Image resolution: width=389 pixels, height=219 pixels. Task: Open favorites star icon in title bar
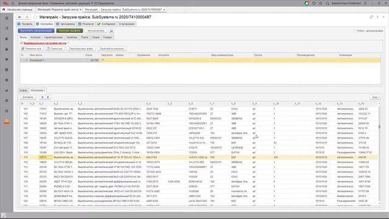(320, 3)
